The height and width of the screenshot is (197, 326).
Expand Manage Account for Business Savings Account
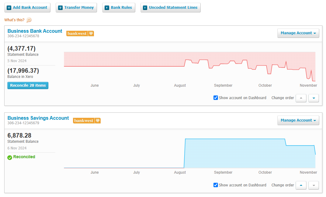pos(298,120)
